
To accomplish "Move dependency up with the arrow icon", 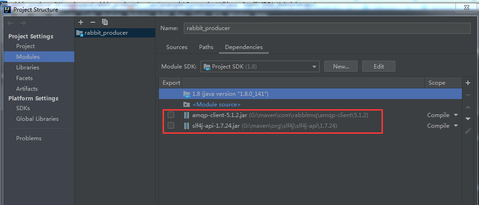I will tap(468, 107).
